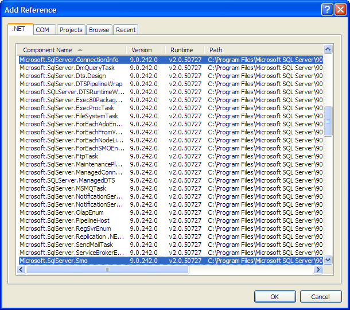Select Microsoft.SqlServer.MaintenancePl… row
Image resolution: width=350 pixels, height=310 pixels.
click(x=171, y=164)
